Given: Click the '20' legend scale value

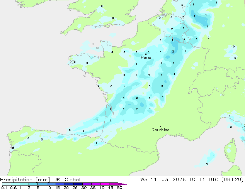Looking at the screenshot, I should point(66,187).
